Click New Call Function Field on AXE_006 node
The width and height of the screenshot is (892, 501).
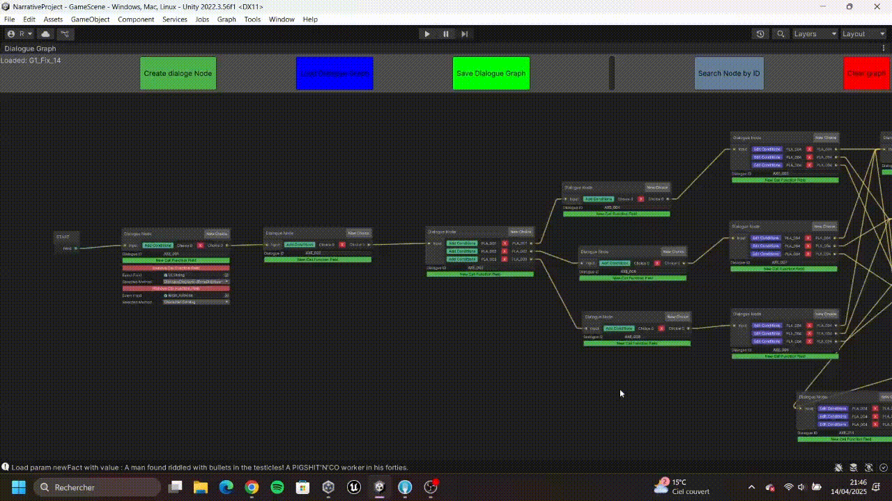(633, 278)
